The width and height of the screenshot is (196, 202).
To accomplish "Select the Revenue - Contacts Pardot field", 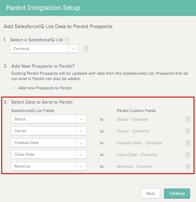I will [x=135, y=167].
